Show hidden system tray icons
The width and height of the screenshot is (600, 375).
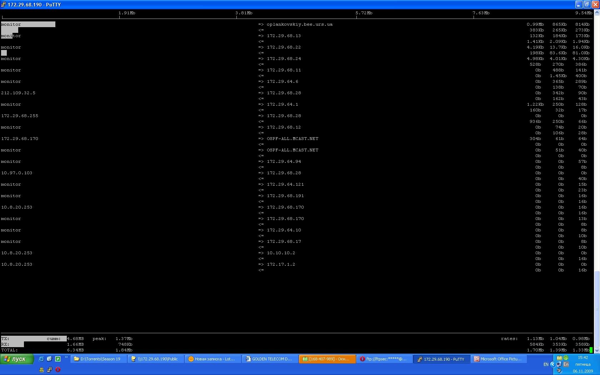click(552, 364)
